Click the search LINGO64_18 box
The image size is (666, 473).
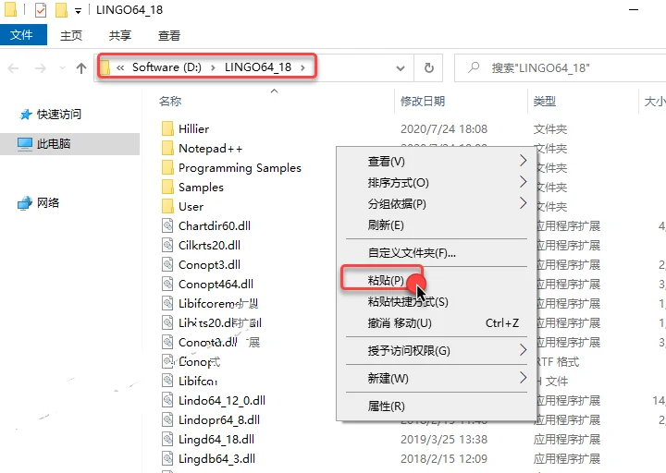561,67
